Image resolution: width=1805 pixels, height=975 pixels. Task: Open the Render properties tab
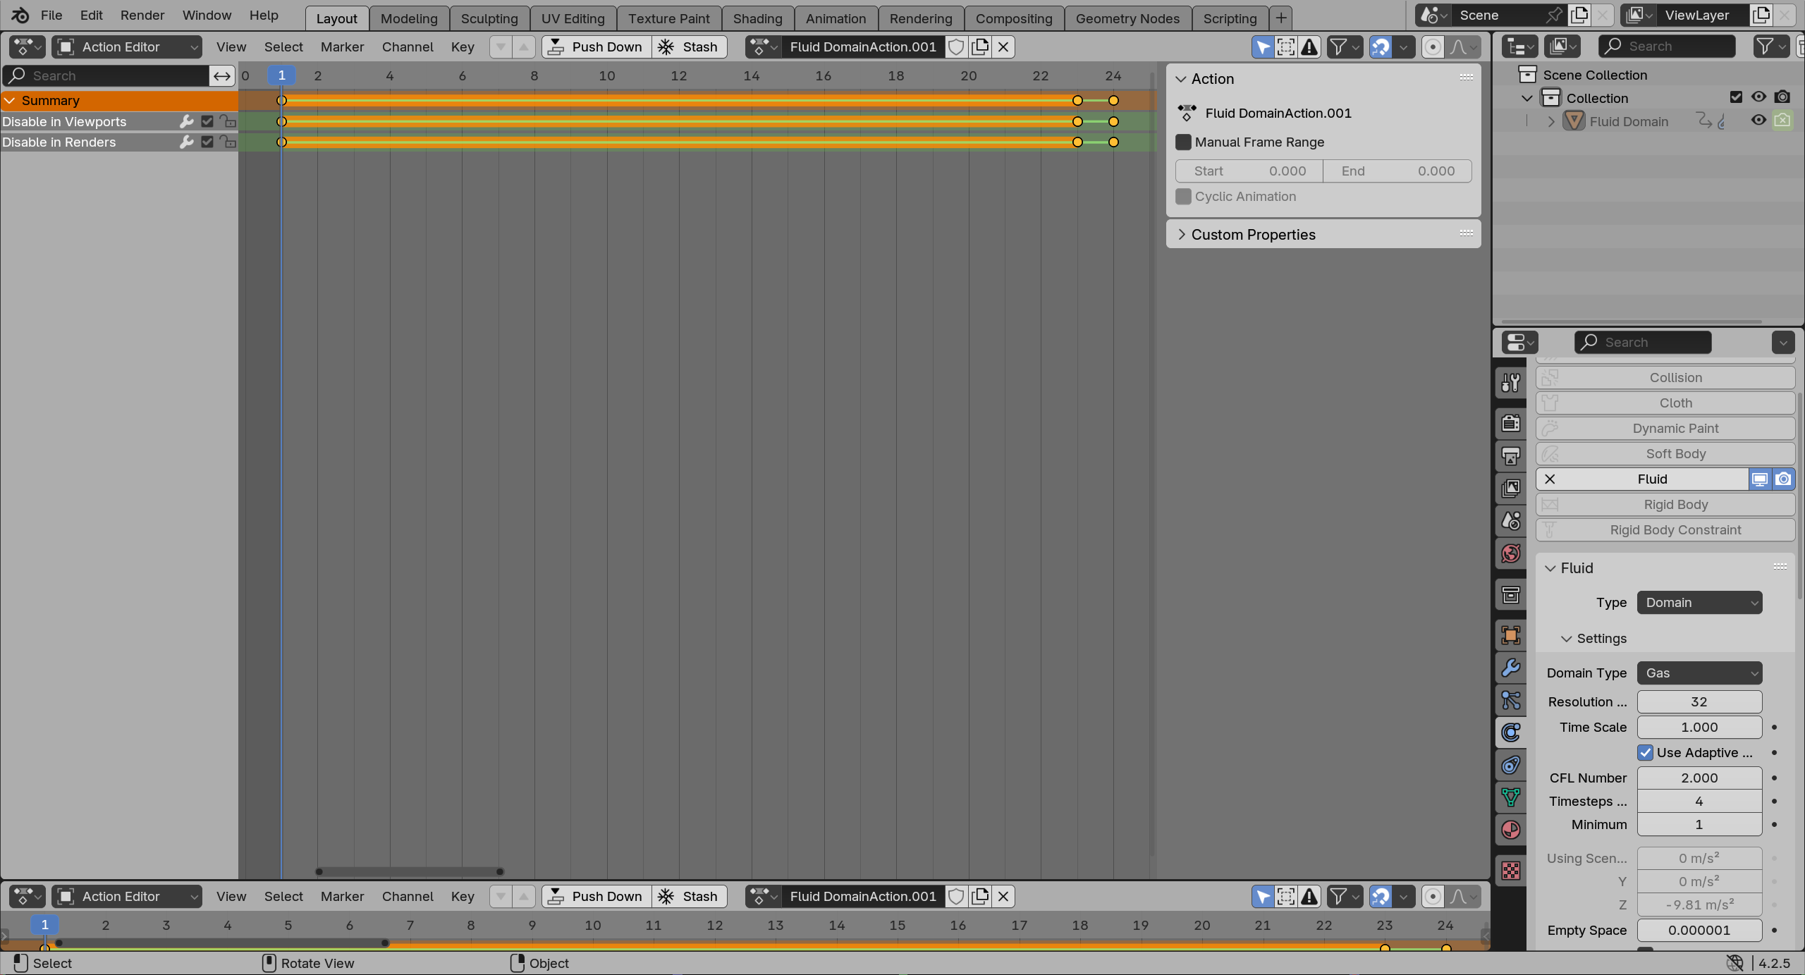click(x=1511, y=423)
